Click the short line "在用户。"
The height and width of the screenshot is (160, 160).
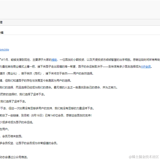click(5, 129)
